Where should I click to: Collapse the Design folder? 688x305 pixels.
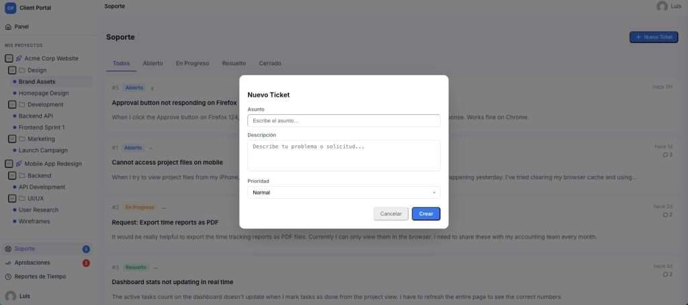click(12, 71)
